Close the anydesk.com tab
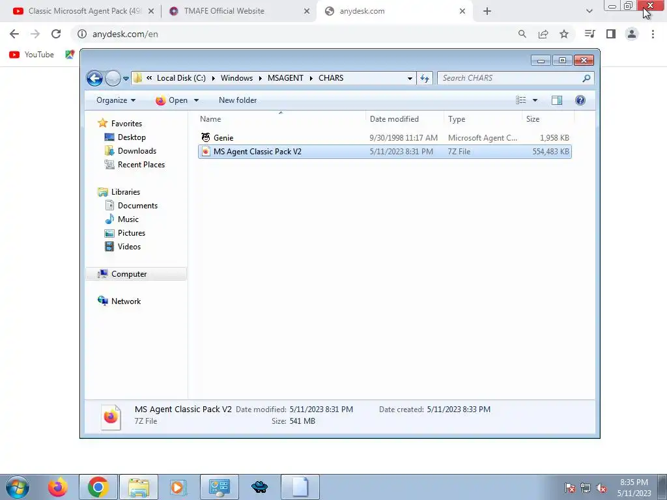The width and height of the screenshot is (667, 500). pyautogui.click(x=462, y=12)
